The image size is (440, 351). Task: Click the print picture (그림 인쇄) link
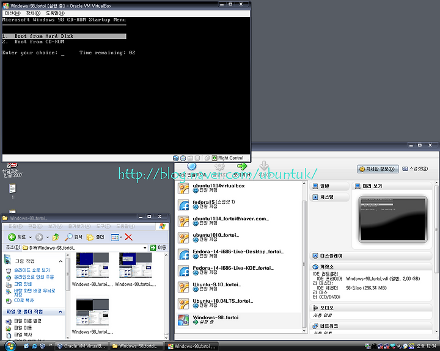pos(23,284)
